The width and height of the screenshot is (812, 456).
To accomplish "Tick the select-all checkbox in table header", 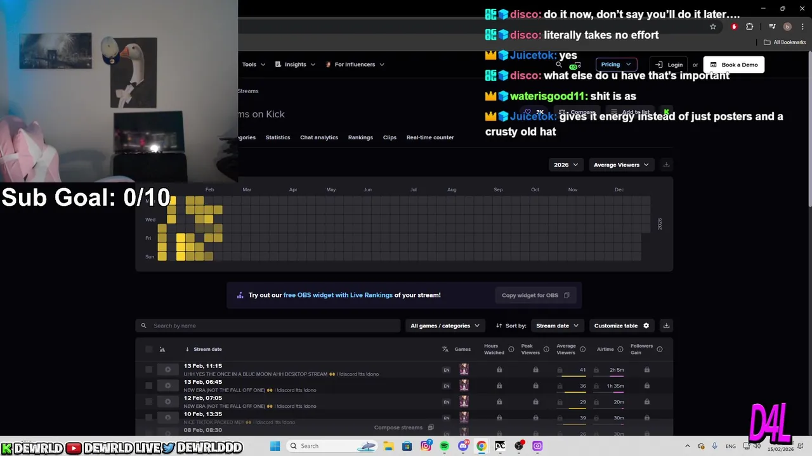I will click(x=148, y=349).
